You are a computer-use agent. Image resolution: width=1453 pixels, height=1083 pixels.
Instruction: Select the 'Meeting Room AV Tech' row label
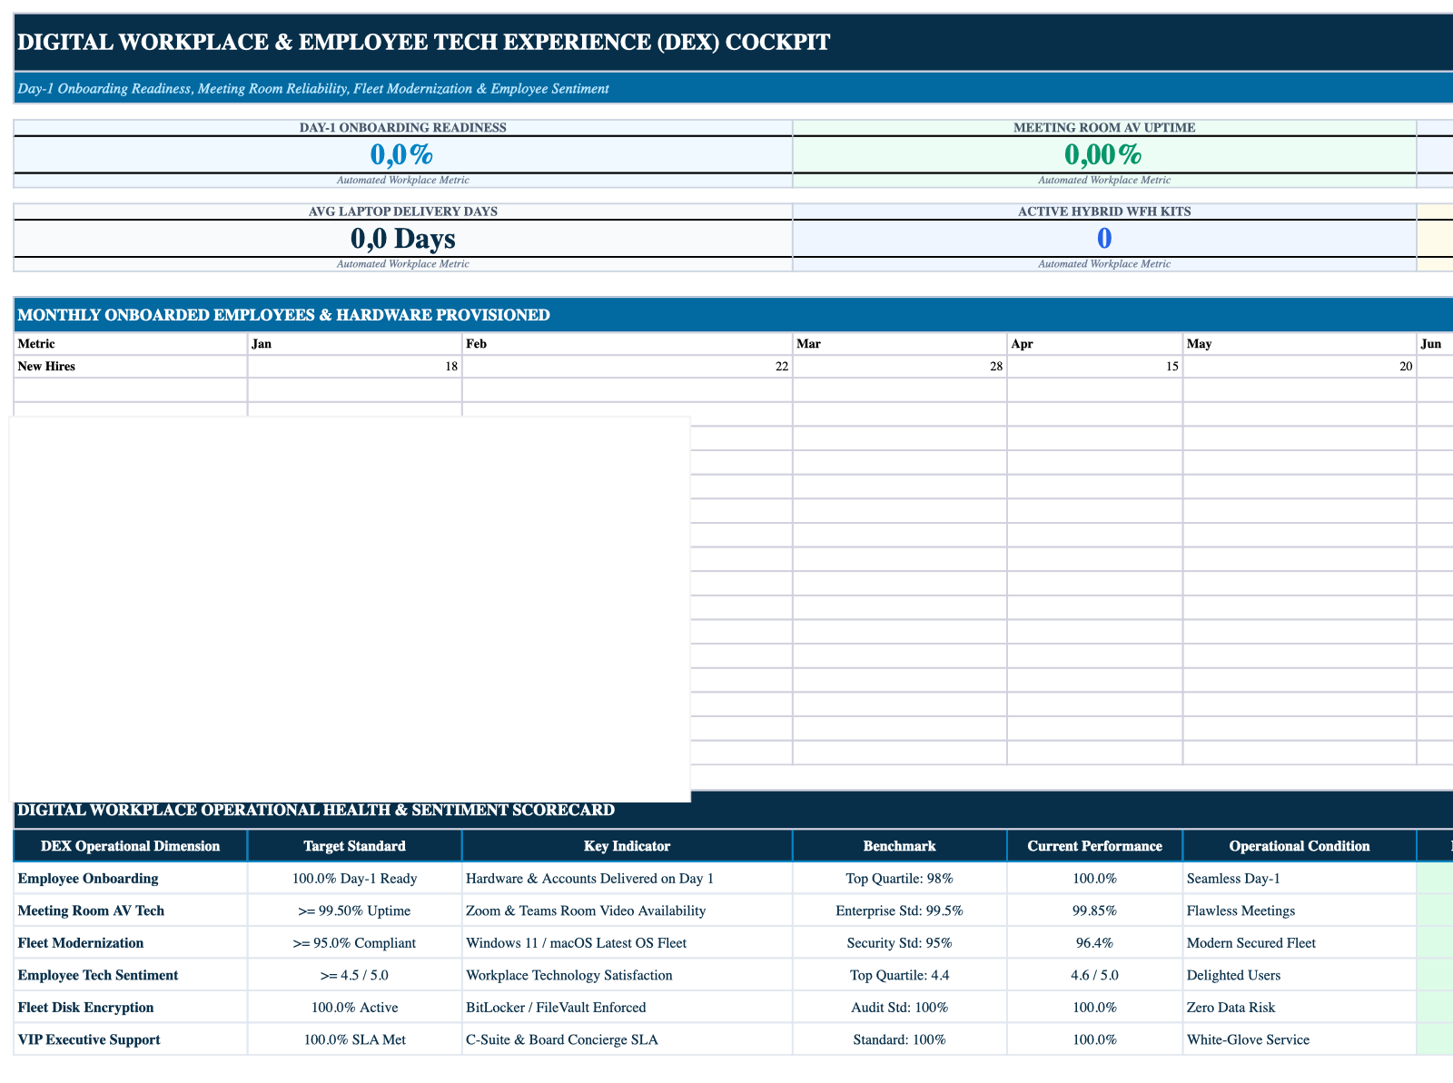[x=131, y=911]
